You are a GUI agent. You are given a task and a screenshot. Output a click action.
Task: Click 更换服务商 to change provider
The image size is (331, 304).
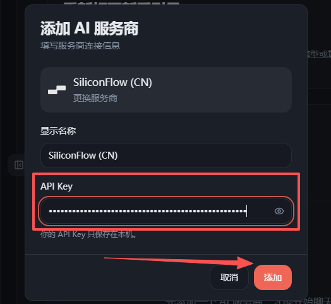[x=95, y=98]
